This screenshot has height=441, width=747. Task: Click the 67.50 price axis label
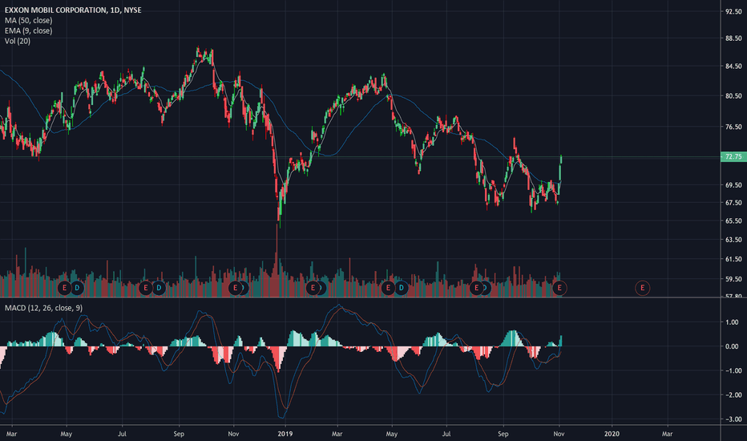click(x=733, y=203)
